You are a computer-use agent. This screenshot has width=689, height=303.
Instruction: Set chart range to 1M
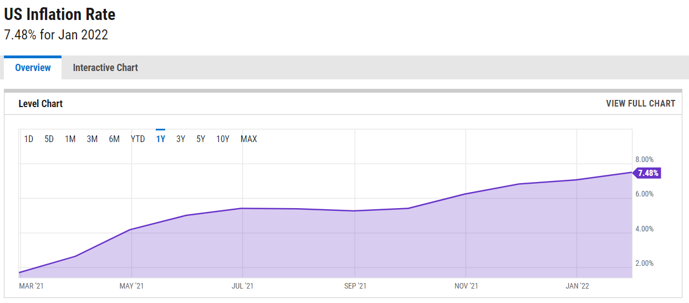point(70,139)
